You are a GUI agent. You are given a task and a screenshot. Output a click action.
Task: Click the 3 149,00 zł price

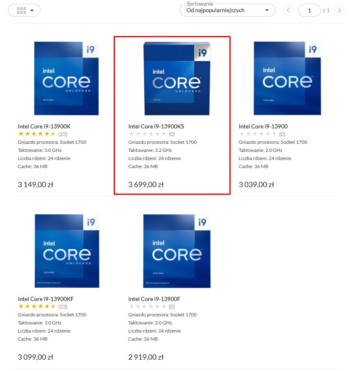36,185
